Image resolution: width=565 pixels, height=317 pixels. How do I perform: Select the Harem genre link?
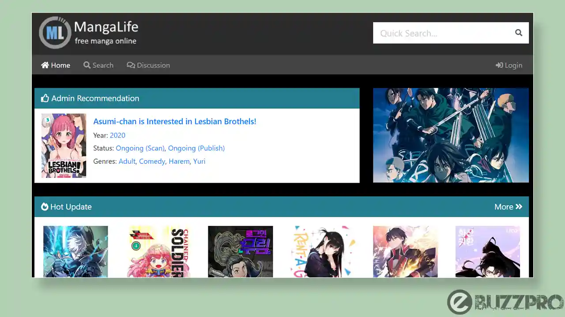(x=179, y=161)
